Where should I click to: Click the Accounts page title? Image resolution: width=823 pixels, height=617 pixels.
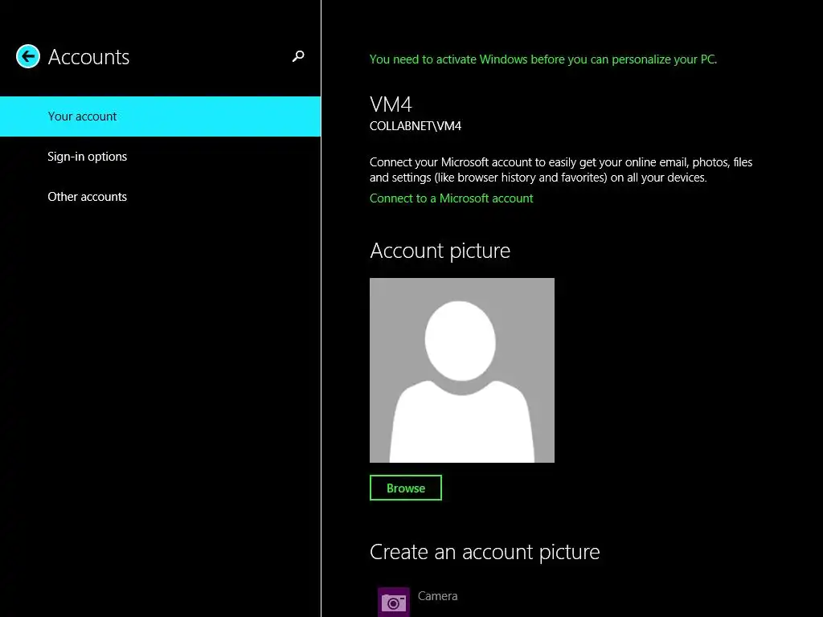click(88, 57)
